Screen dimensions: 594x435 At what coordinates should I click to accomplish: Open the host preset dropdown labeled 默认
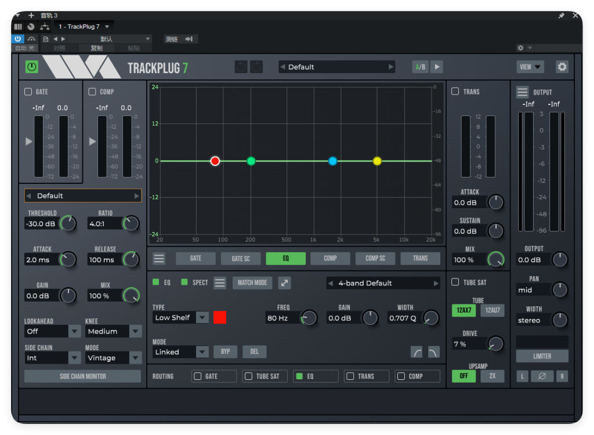coord(109,39)
